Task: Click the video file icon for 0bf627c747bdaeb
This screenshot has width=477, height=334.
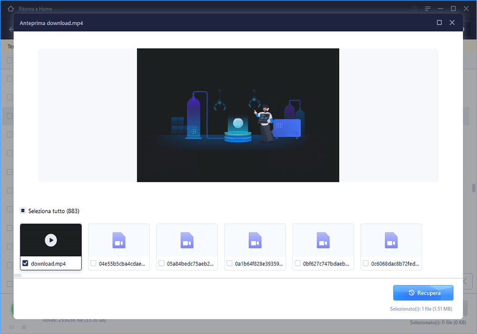Action: tap(323, 240)
